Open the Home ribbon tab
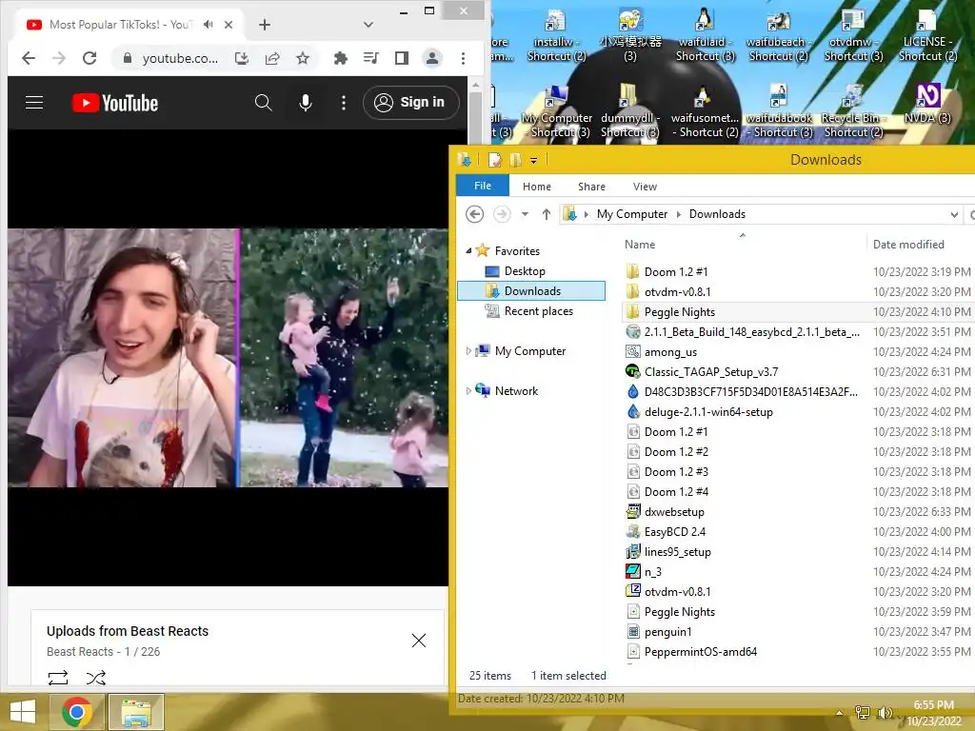The width and height of the screenshot is (975, 731). 537,187
